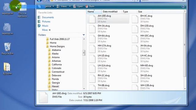This screenshot has height=110, width=196.
Task: Click the Burn toolbar button
Action: click(90, 6)
